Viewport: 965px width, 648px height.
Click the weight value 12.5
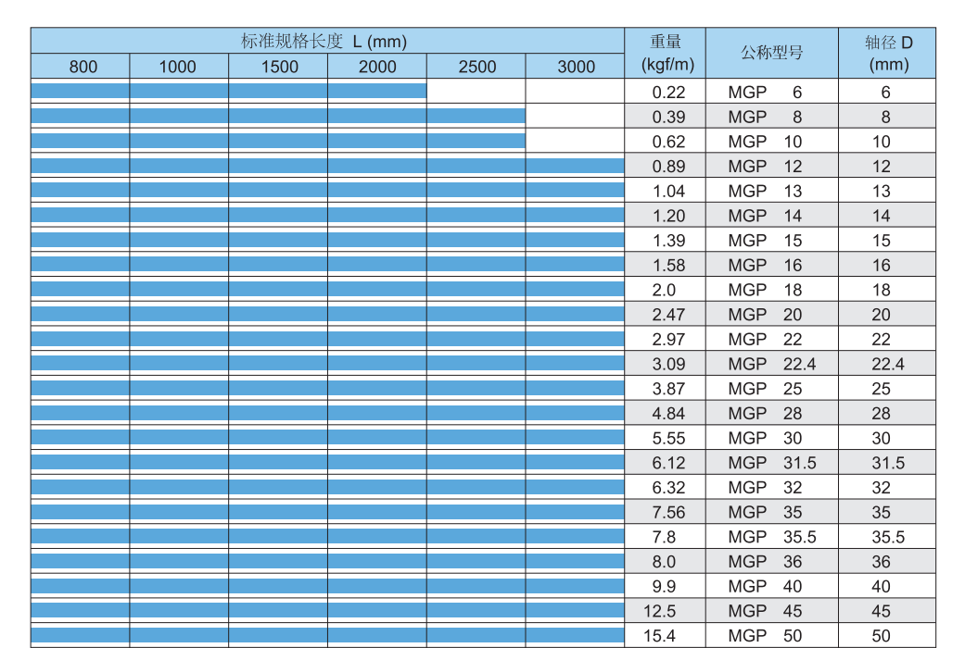click(667, 611)
